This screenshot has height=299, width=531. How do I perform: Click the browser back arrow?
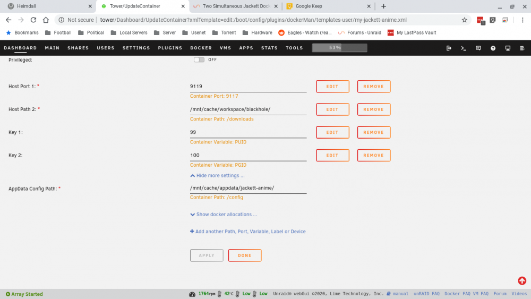[8, 20]
